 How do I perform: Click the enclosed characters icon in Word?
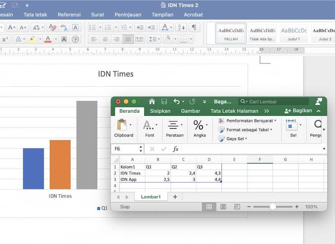click(75, 39)
